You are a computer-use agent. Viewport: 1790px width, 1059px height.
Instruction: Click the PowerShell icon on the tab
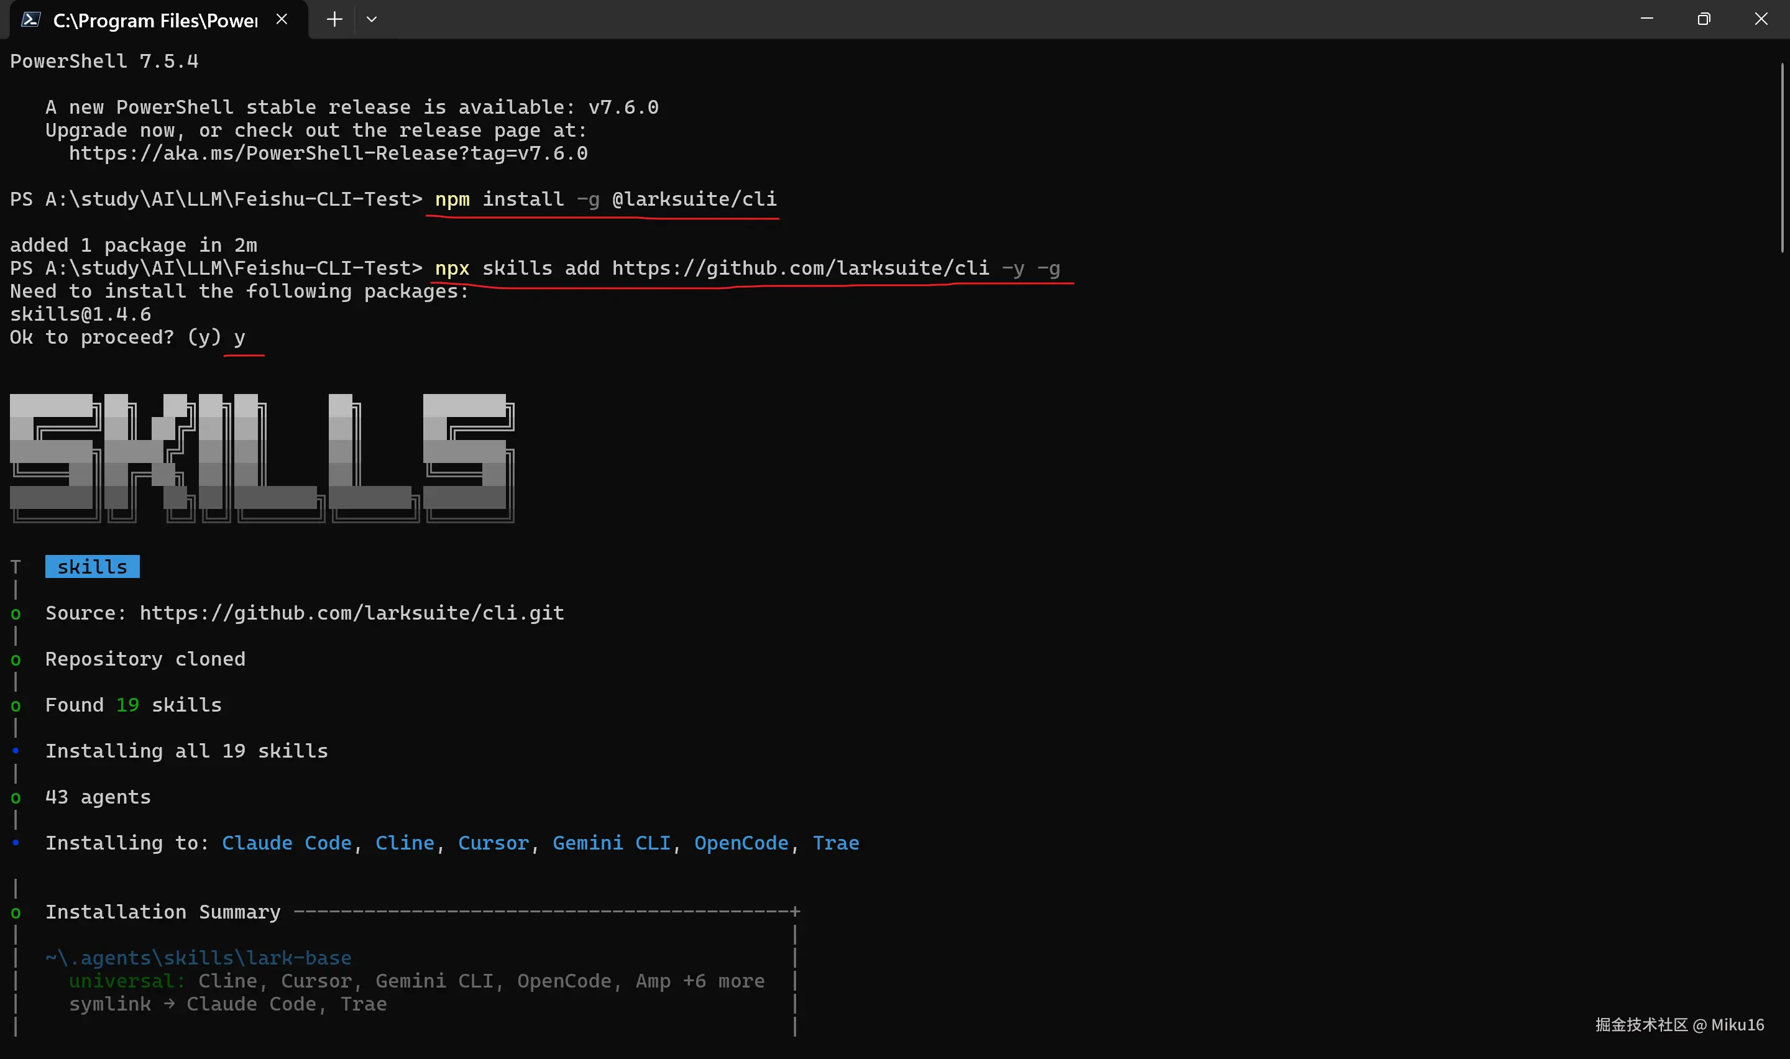click(x=30, y=19)
